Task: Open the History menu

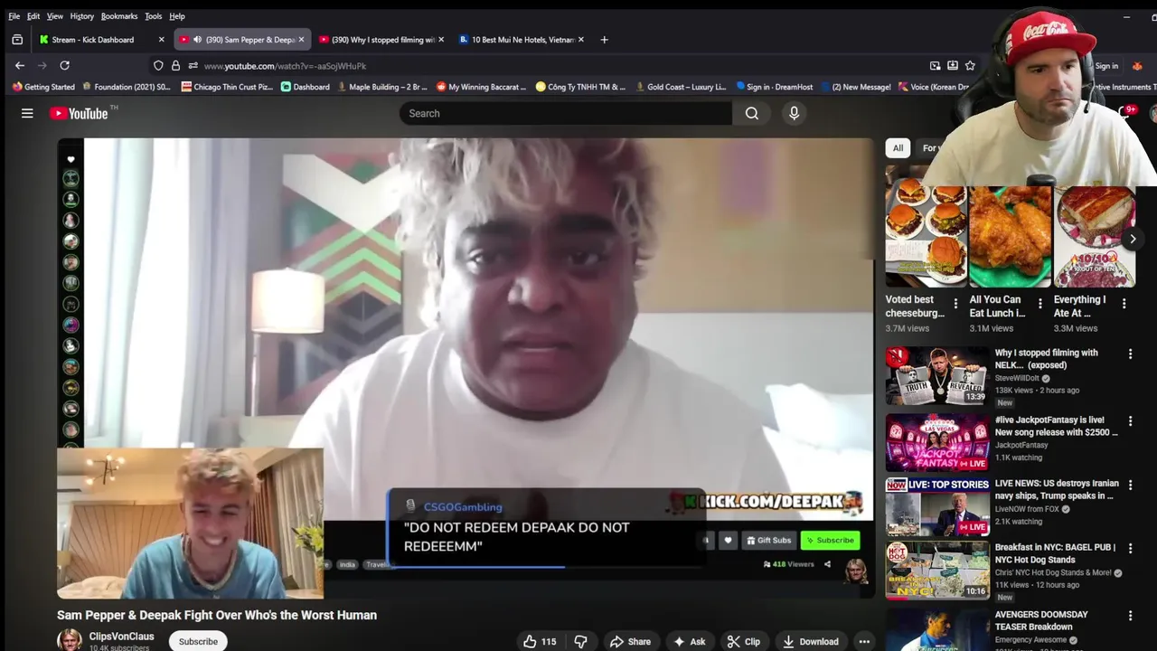Action: coord(81,16)
